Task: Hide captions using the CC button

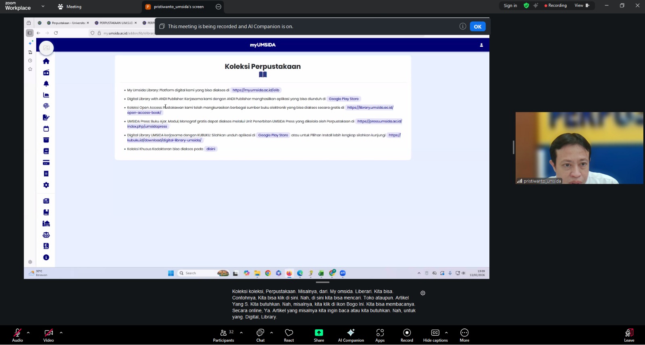Action: pyautogui.click(x=435, y=335)
